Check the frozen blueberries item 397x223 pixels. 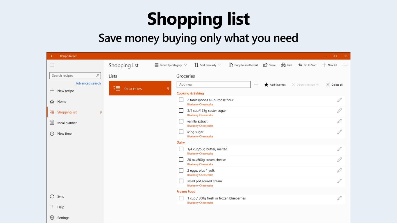click(x=181, y=198)
